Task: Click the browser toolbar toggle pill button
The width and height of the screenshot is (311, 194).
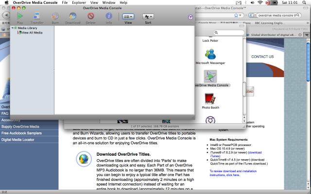Action: click(x=306, y=8)
